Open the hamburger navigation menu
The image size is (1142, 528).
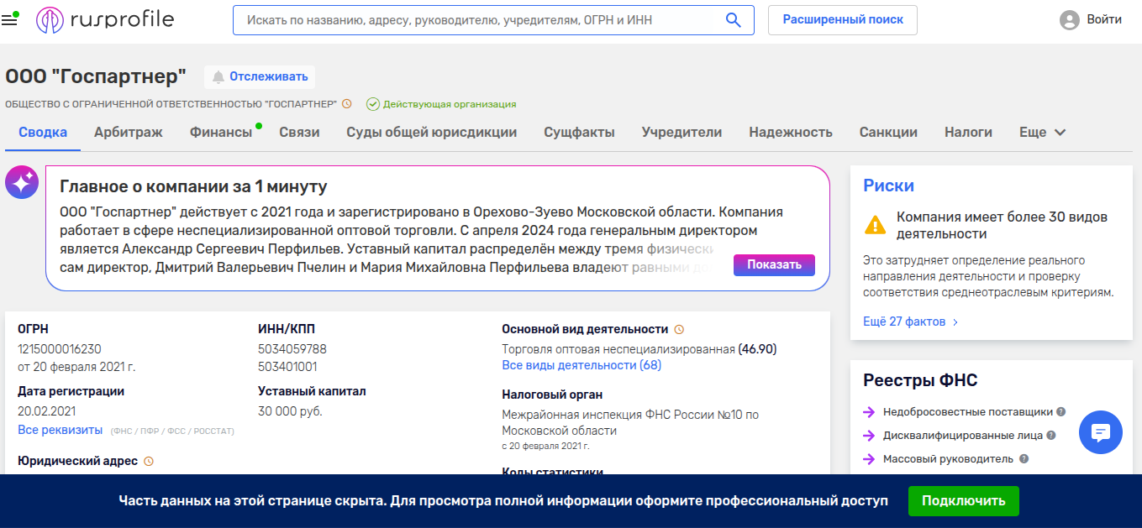(x=10, y=18)
